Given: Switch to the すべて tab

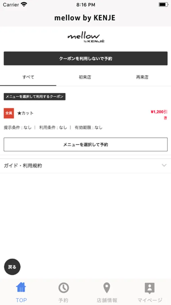Looking at the screenshot, I should 28,77.
